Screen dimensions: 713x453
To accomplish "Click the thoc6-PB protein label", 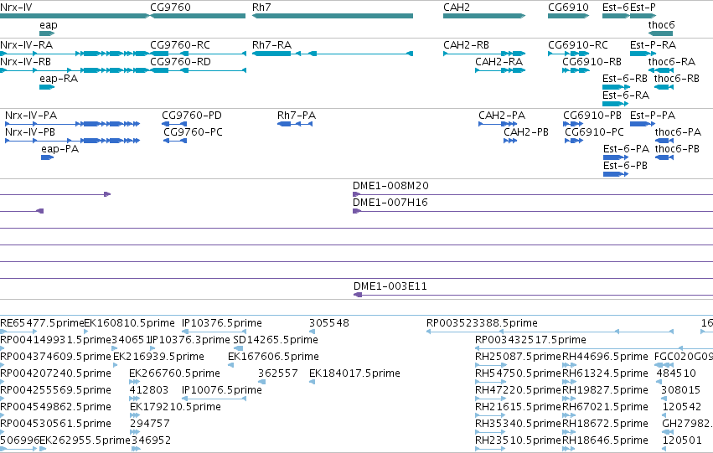I will pos(677,149).
